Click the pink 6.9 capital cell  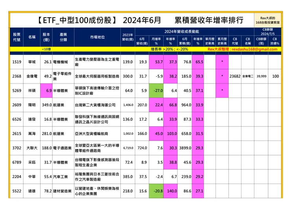pos(46,91)
